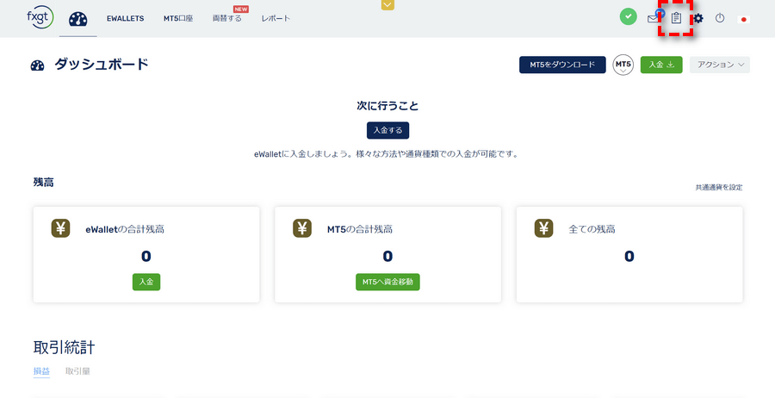This screenshot has height=398, width=775.
Task: Click the MT5の合計残高 label
Action: 360,229
